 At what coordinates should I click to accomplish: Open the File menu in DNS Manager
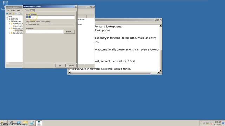pos(8,10)
